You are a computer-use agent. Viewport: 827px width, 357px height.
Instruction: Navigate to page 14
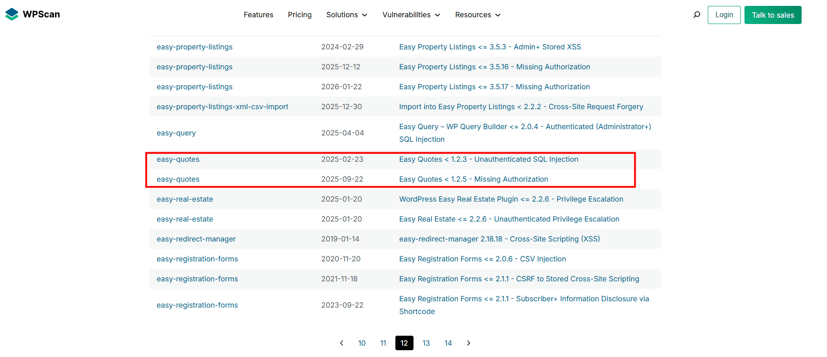coord(448,343)
